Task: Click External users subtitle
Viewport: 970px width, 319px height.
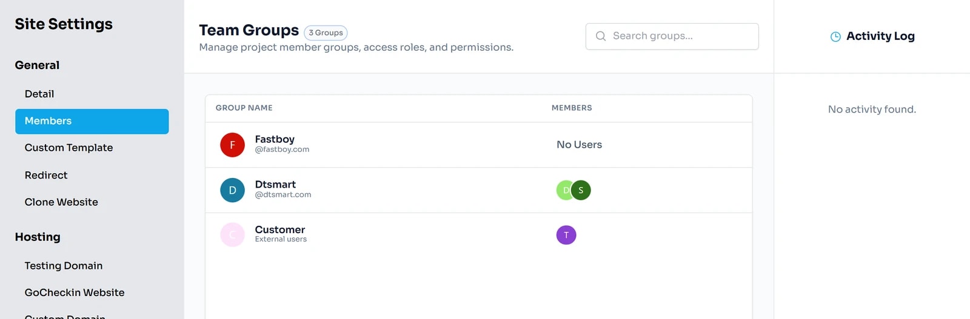Action: click(281, 239)
